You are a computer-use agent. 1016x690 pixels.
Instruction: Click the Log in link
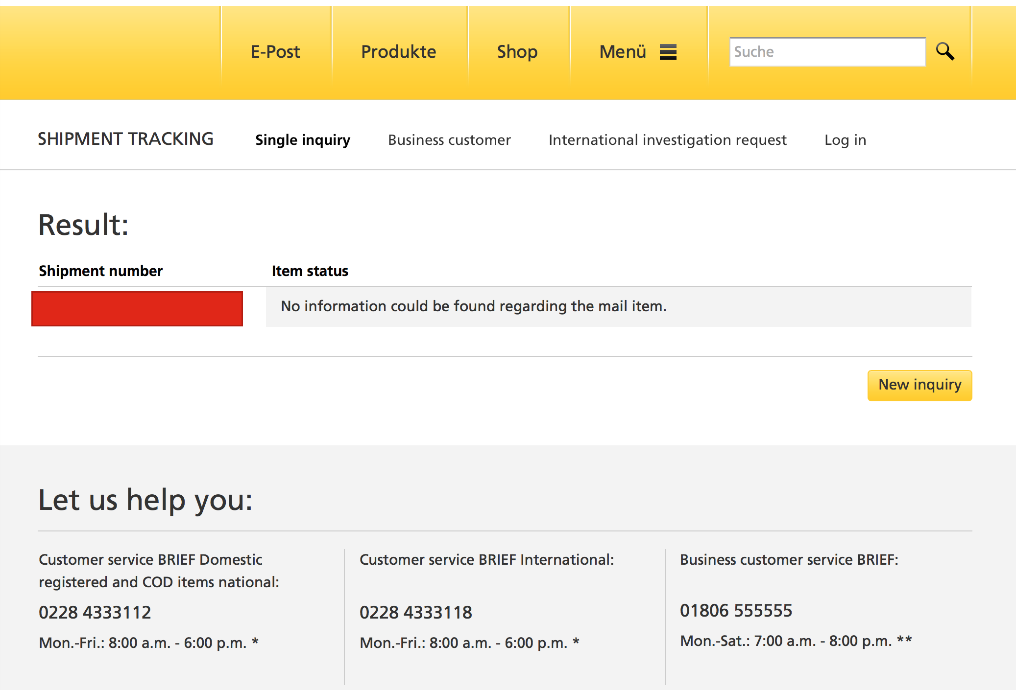click(845, 140)
